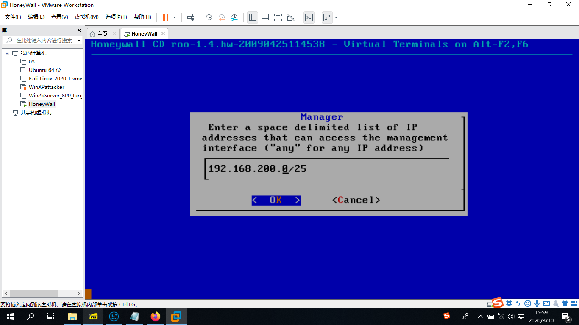Image resolution: width=579 pixels, height=325 pixels.
Task: Open Firefox from the taskbar
Action: coord(156,317)
